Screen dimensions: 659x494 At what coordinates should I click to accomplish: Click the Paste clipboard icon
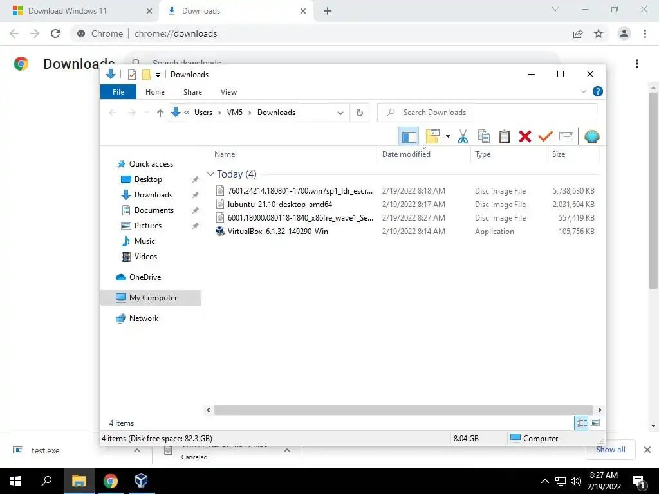coord(505,136)
